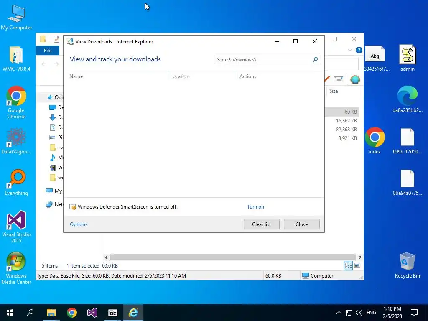Open the taskbar search icon

point(30,313)
